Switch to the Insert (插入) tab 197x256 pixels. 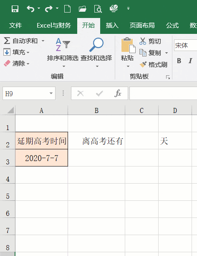pyautogui.click(x=112, y=26)
